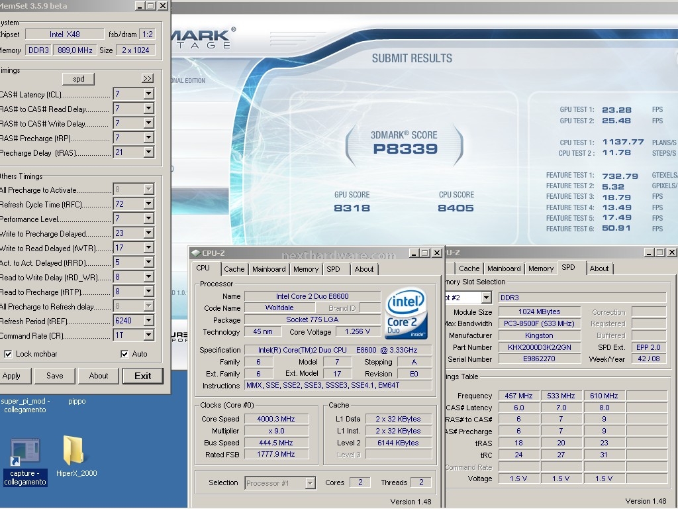Click the processor name Intel Core 2 Duo E8600
Viewport: 678px width, 509px height.
click(313, 296)
